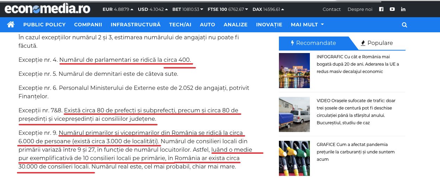Click the home icon in navigation bar

11,25
